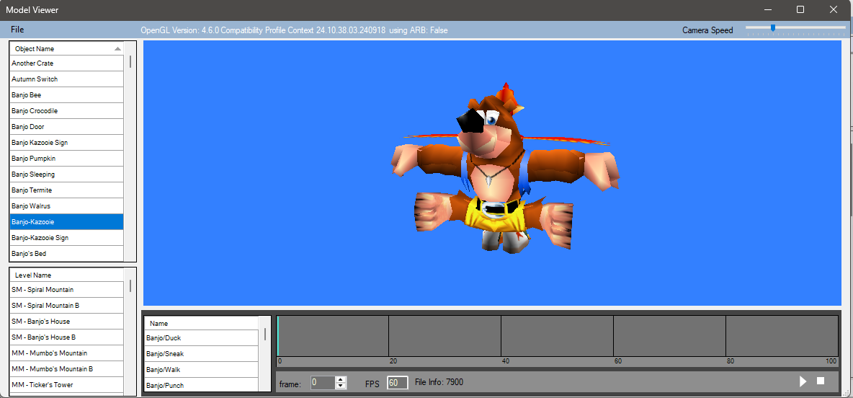
Task: Click the timeline playhead at frame 0
Action: click(x=278, y=336)
